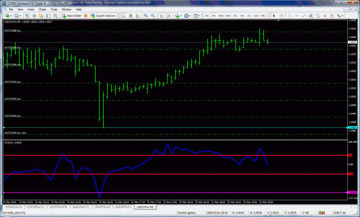This screenshot has height=217, width=360.
Task: Open the Tools menu
Action: click(x=54, y=9)
